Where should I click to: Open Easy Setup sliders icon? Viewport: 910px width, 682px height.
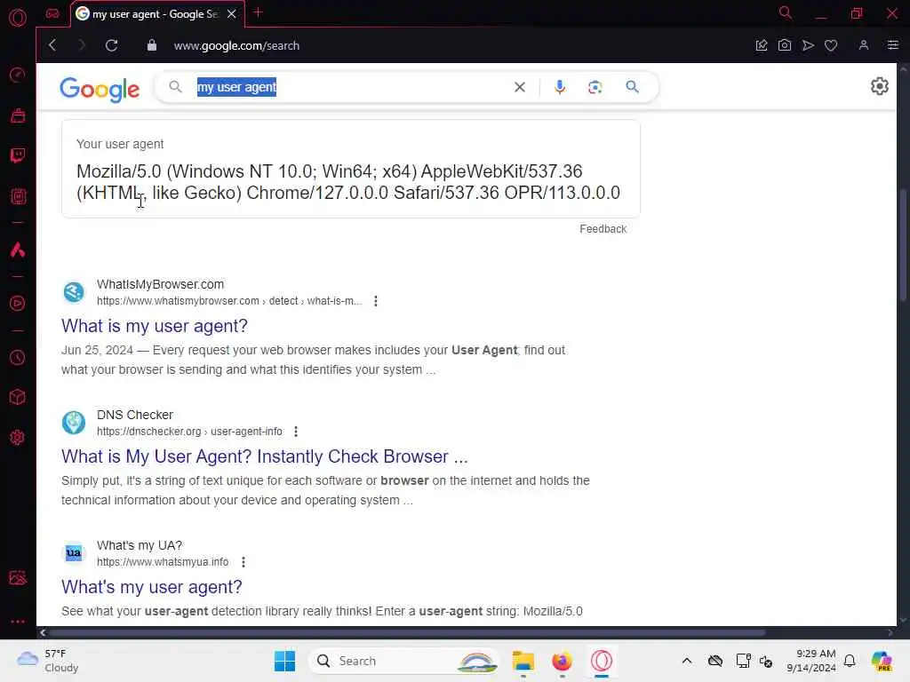click(x=892, y=45)
